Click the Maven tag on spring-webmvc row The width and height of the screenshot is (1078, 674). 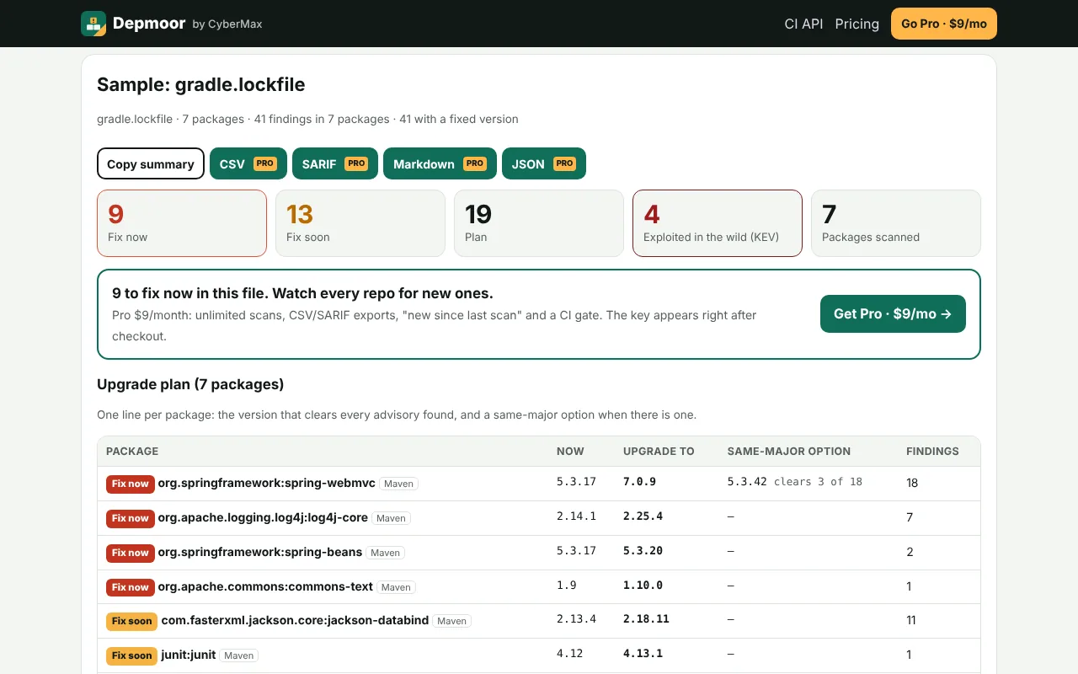398,484
